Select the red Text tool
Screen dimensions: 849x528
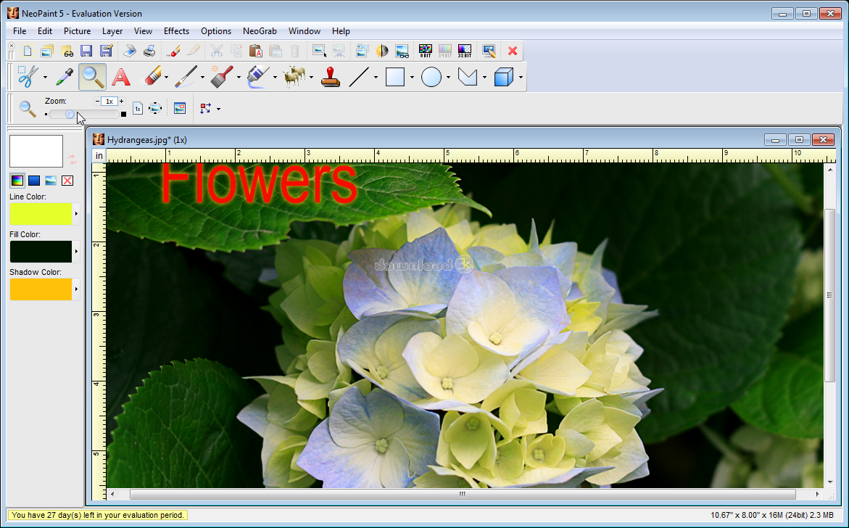point(120,77)
